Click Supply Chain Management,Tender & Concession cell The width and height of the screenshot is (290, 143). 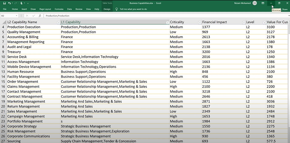115,141
